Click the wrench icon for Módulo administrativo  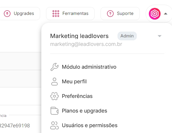click(x=55, y=67)
